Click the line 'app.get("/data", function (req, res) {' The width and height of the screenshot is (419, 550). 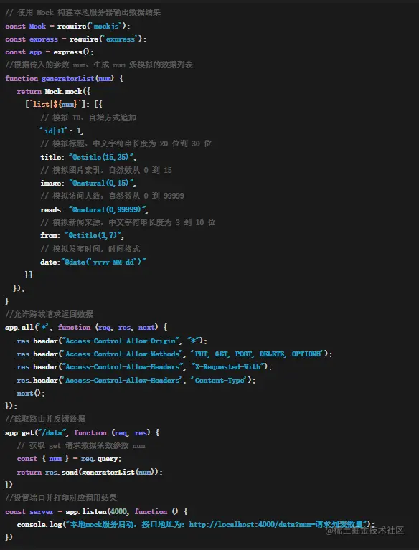tap(83, 433)
